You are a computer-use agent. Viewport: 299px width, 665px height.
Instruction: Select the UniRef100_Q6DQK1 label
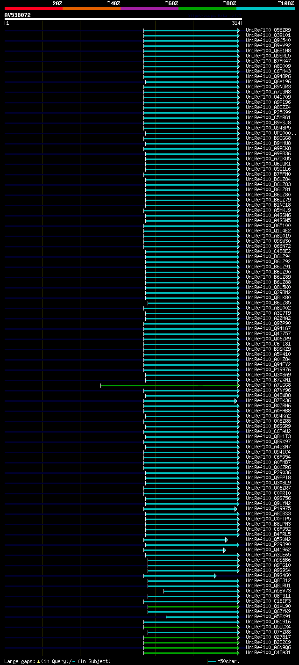click(268, 164)
